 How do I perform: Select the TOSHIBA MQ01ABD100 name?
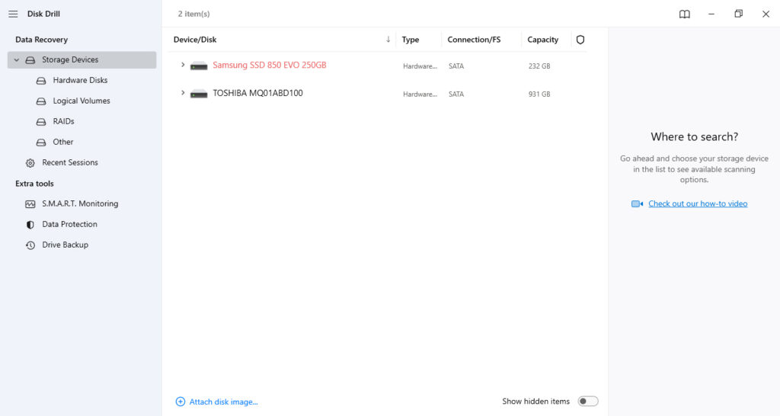pos(257,93)
